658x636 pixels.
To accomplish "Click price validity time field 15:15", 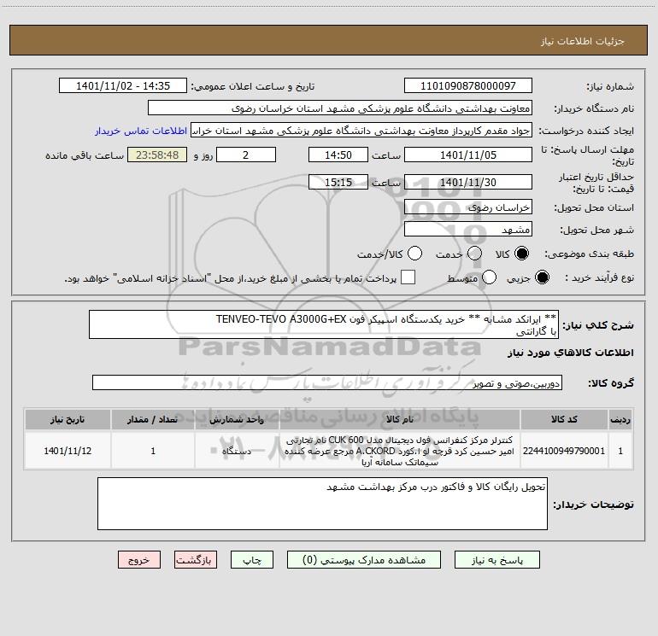I will tap(338, 183).
